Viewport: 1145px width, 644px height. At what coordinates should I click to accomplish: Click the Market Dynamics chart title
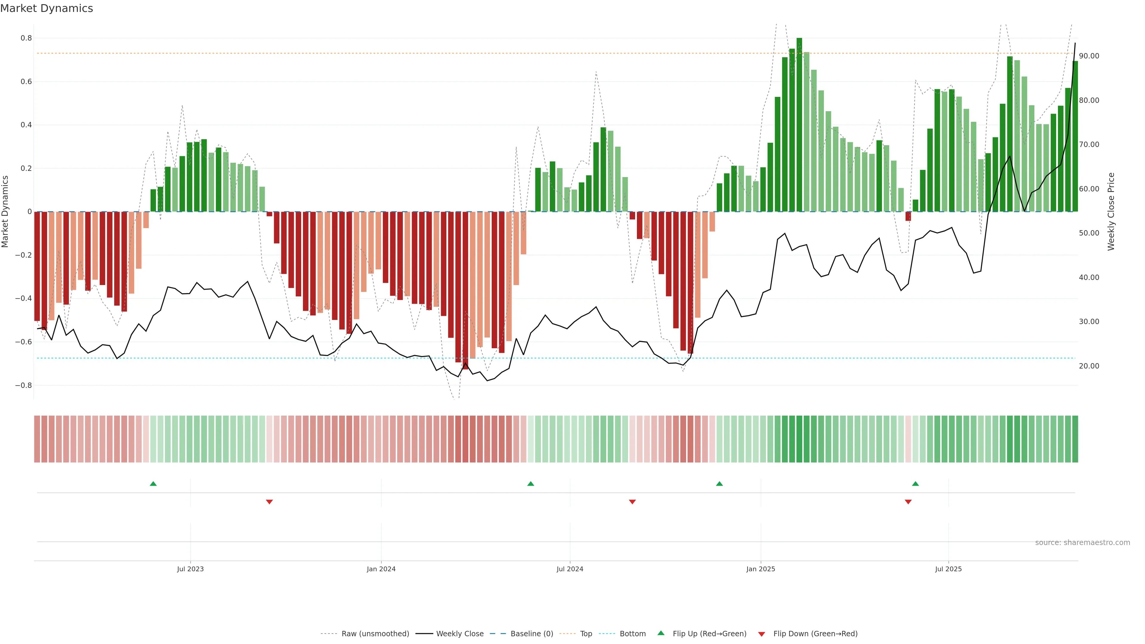pyautogui.click(x=47, y=8)
